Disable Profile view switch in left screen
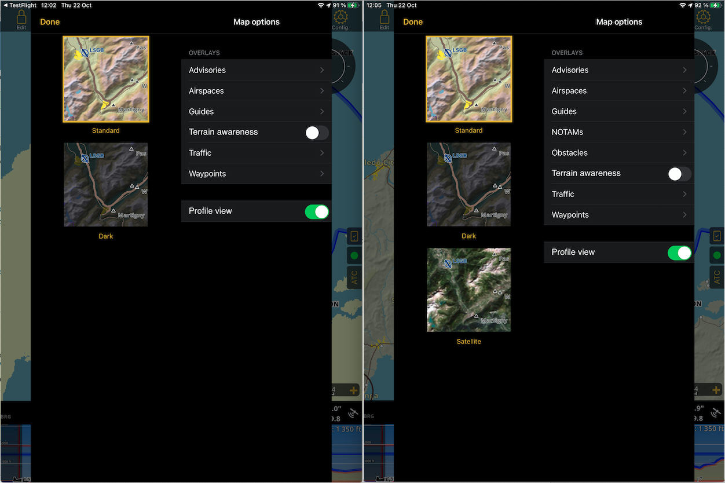This screenshot has height=483, width=725. (x=316, y=211)
